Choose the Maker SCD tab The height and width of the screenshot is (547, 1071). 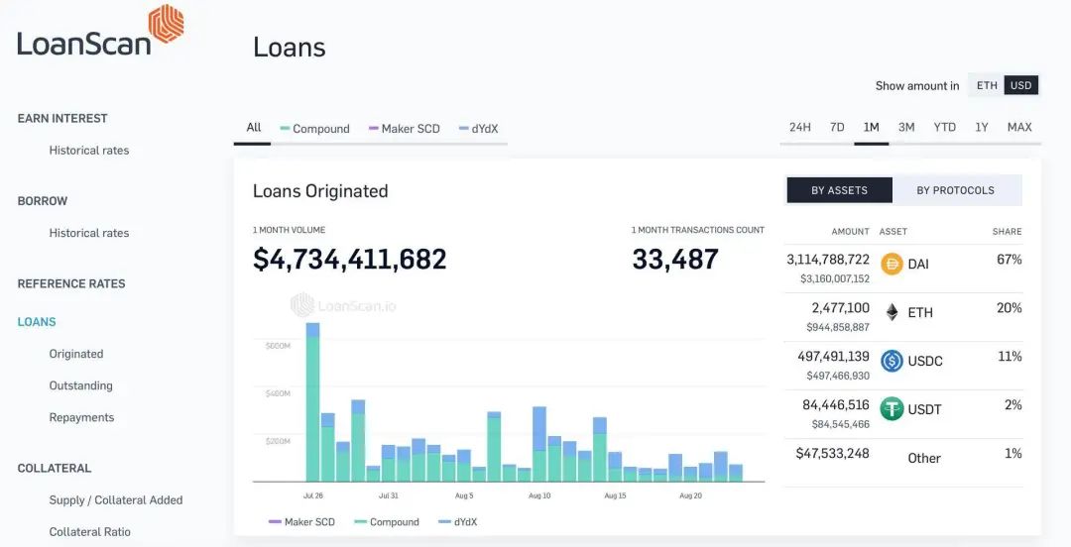point(404,129)
